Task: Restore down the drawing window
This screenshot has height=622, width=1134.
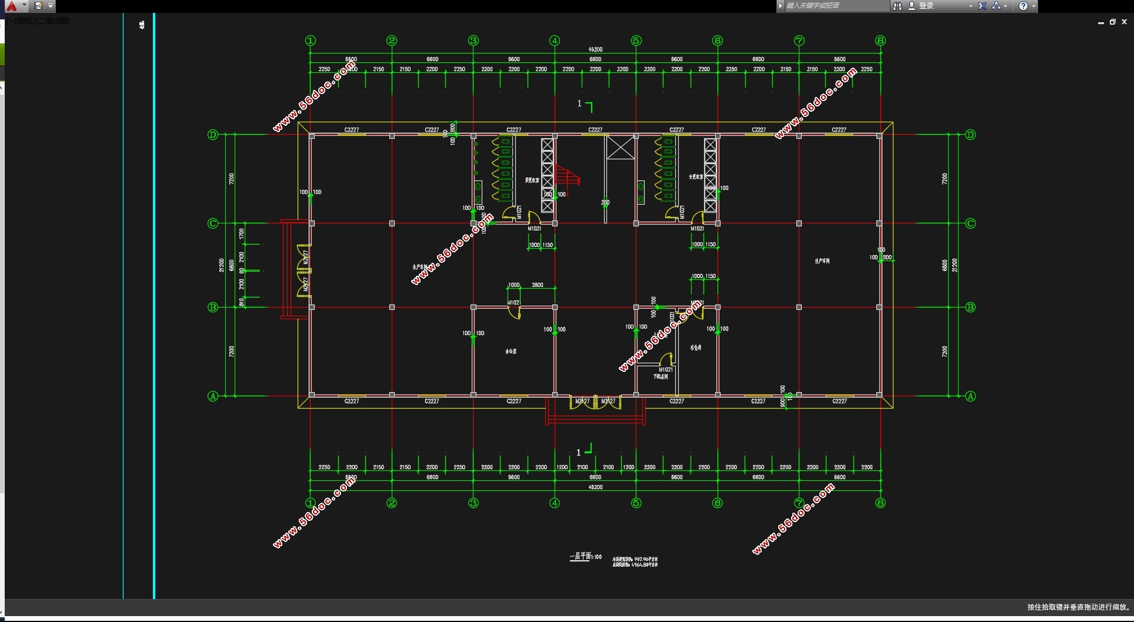Action: pyautogui.click(x=1113, y=22)
